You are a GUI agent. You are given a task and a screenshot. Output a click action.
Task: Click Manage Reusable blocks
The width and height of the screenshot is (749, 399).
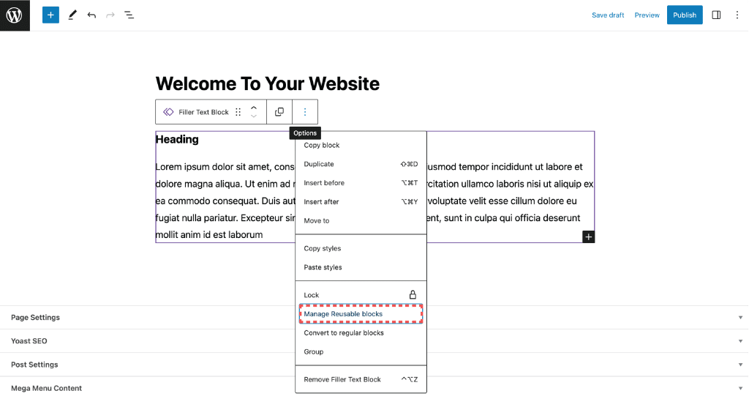pyautogui.click(x=361, y=314)
